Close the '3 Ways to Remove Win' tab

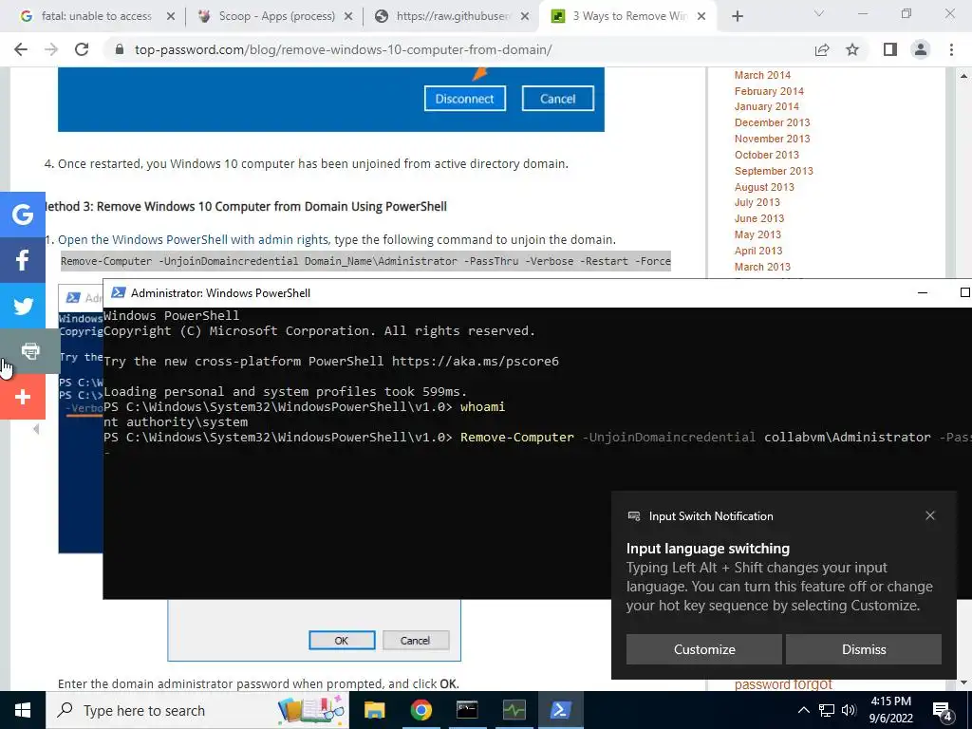point(701,17)
